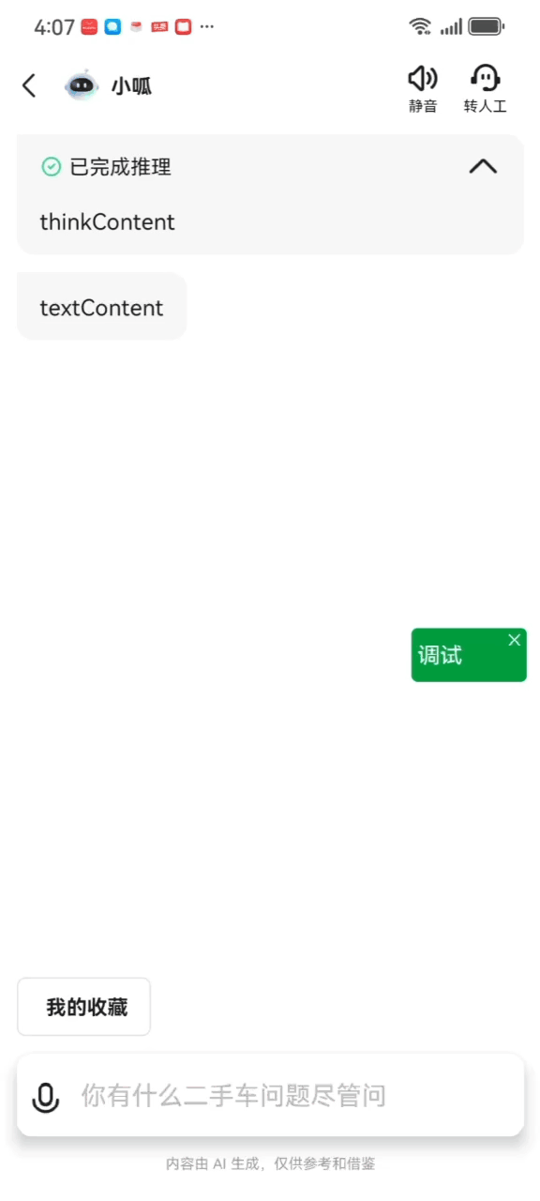Tap the first red notification icon

(89, 27)
